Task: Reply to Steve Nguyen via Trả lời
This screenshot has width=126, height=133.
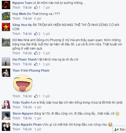Action: pos(27,118)
